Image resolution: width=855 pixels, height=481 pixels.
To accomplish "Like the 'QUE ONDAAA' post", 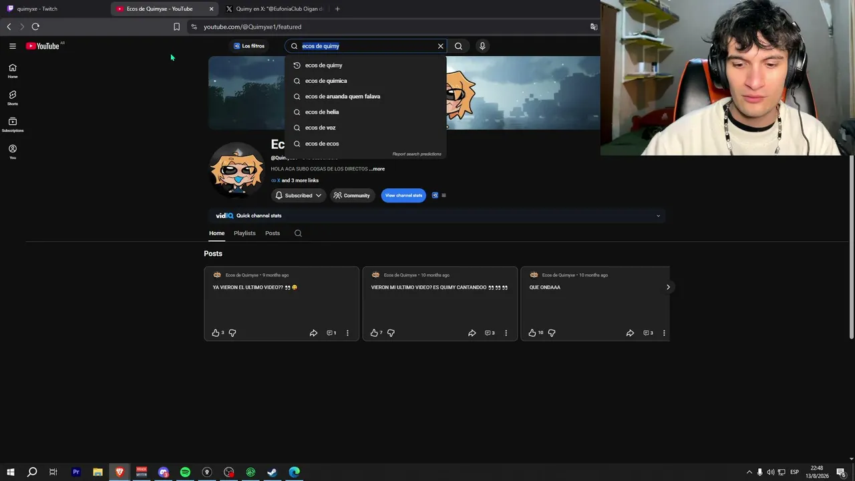I will click(532, 333).
